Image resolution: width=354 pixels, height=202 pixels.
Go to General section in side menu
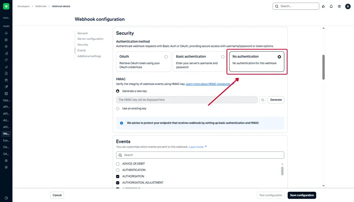[x=83, y=33]
